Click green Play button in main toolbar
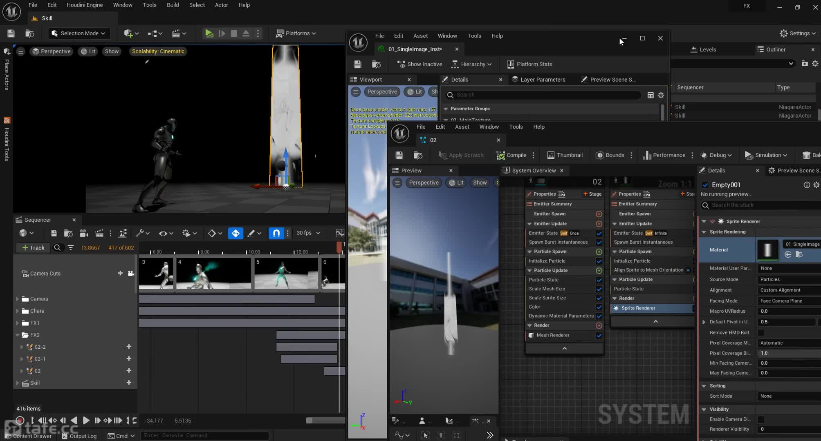821x441 pixels. 209,33
